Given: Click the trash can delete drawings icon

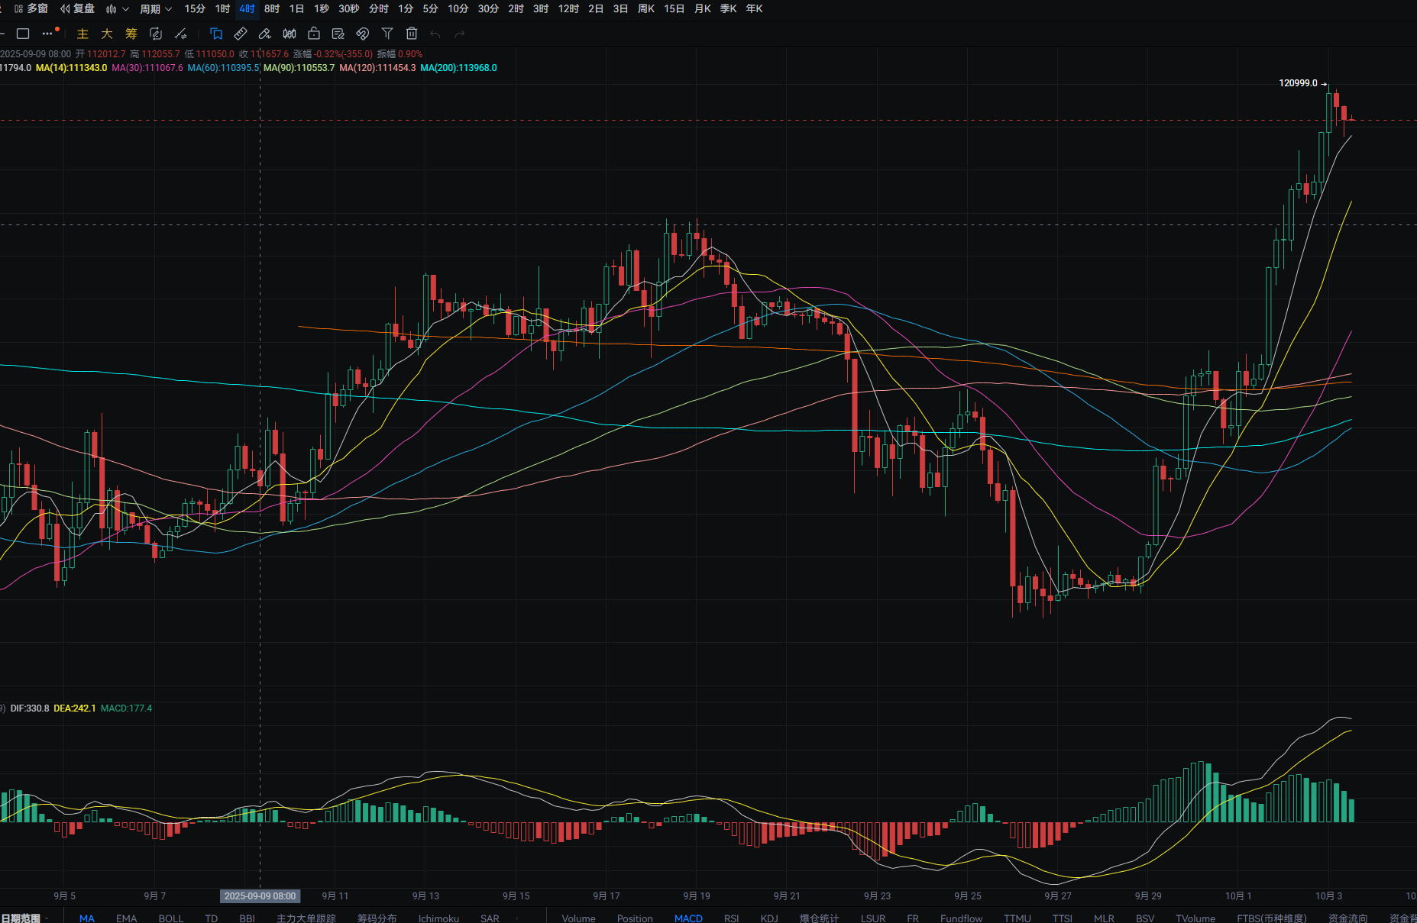Looking at the screenshot, I should pyautogui.click(x=412, y=34).
